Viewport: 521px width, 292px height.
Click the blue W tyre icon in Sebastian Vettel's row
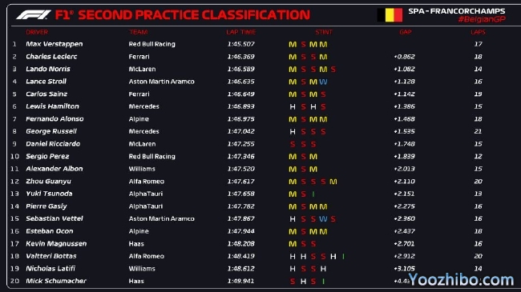coord(323,218)
